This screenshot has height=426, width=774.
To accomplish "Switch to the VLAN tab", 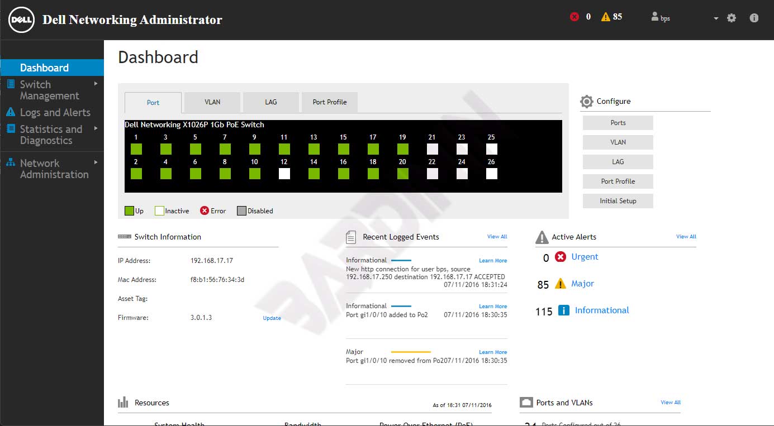I will [212, 102].
